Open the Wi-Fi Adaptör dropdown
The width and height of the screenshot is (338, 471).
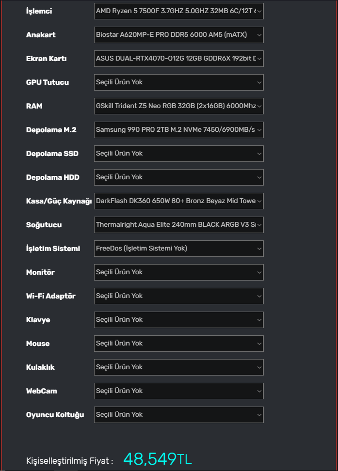(178, 296)
